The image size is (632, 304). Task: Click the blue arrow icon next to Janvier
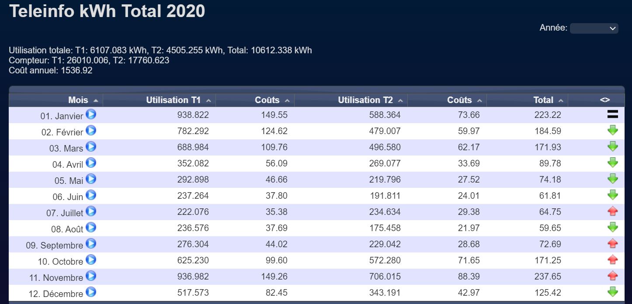pyautogui.click(x=91, y=114)
